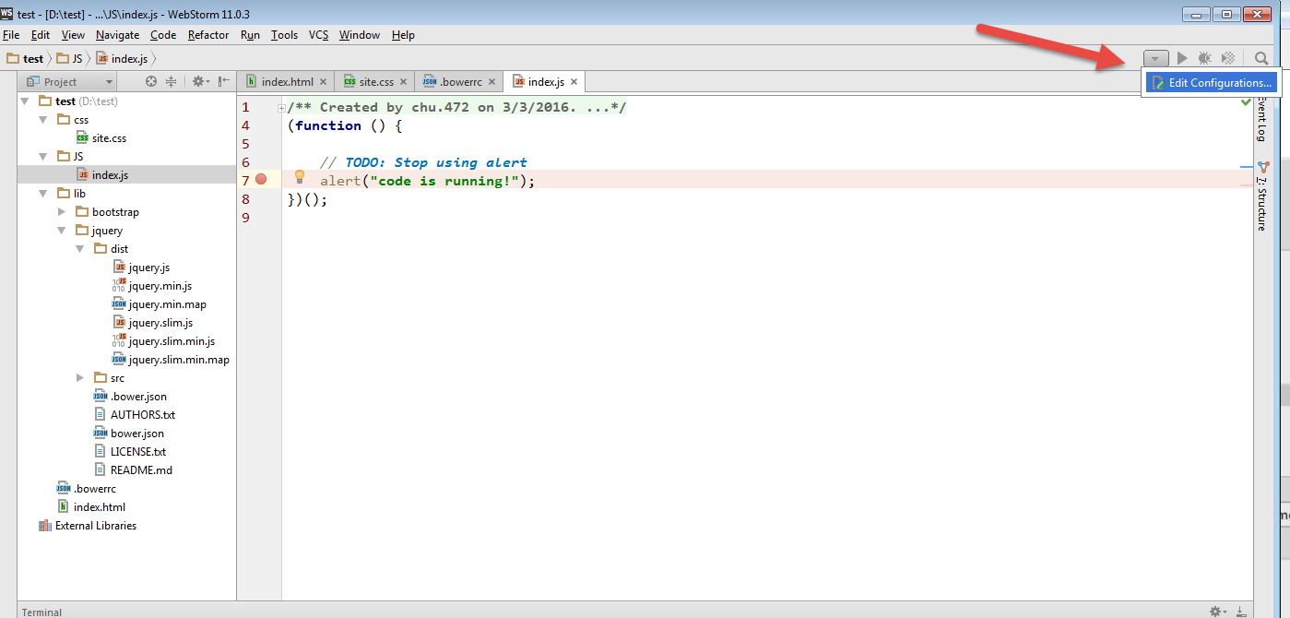Open Terminal panel gear settings
1290x618 pixels.
pos(1218,612)
